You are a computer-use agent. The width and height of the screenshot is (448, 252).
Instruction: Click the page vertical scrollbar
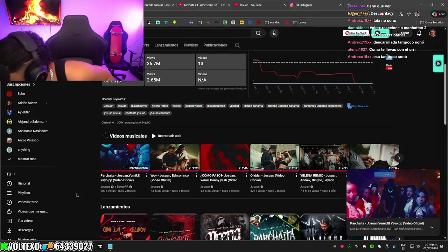[445, 94]
